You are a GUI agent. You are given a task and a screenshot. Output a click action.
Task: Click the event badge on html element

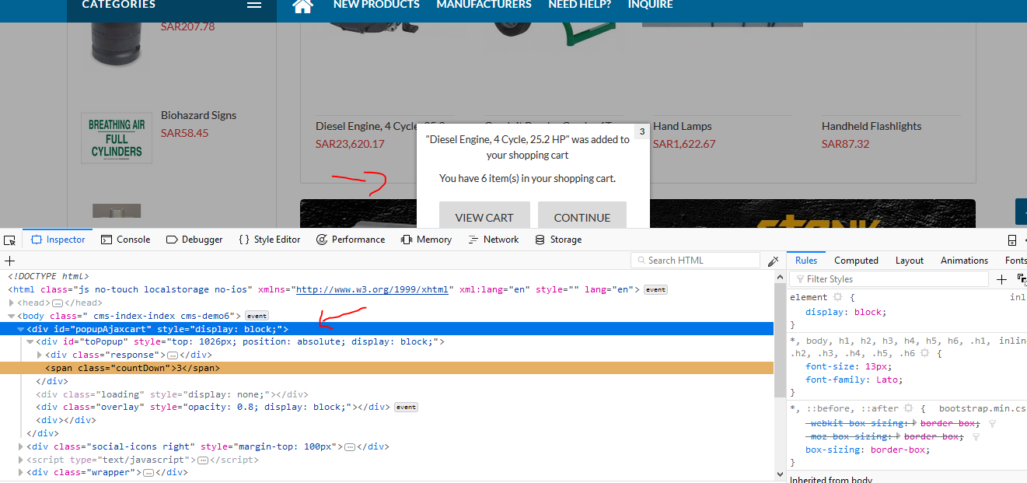click(x=655, y=289)
